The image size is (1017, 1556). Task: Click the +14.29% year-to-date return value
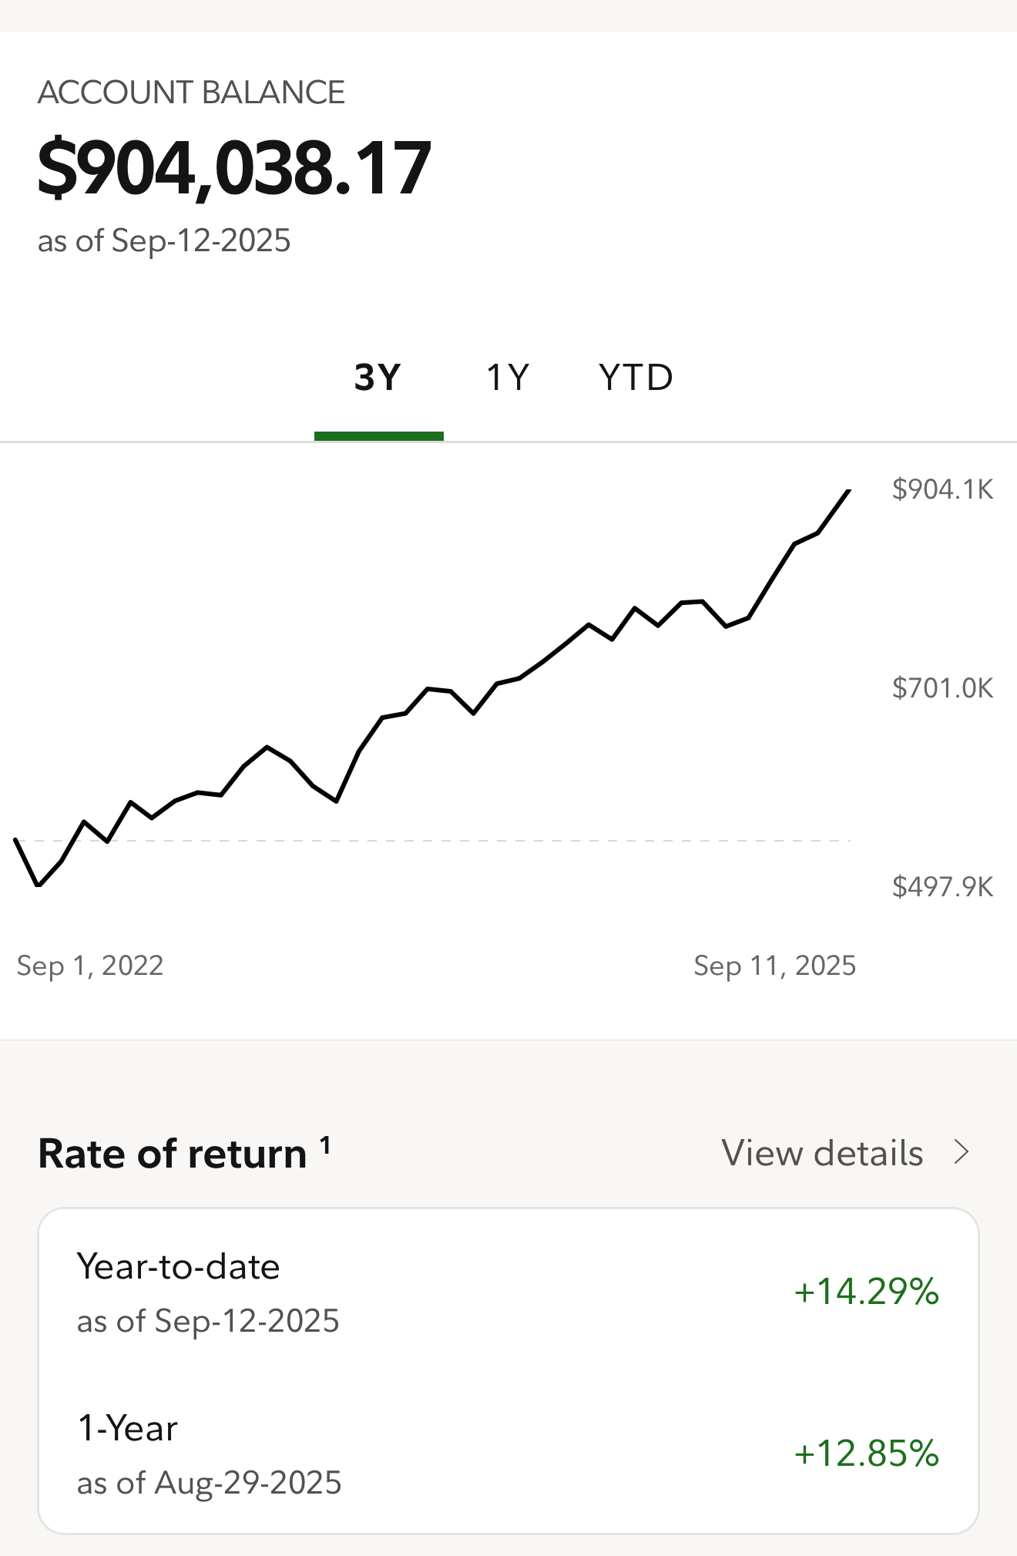click(x=866, y=1291)
